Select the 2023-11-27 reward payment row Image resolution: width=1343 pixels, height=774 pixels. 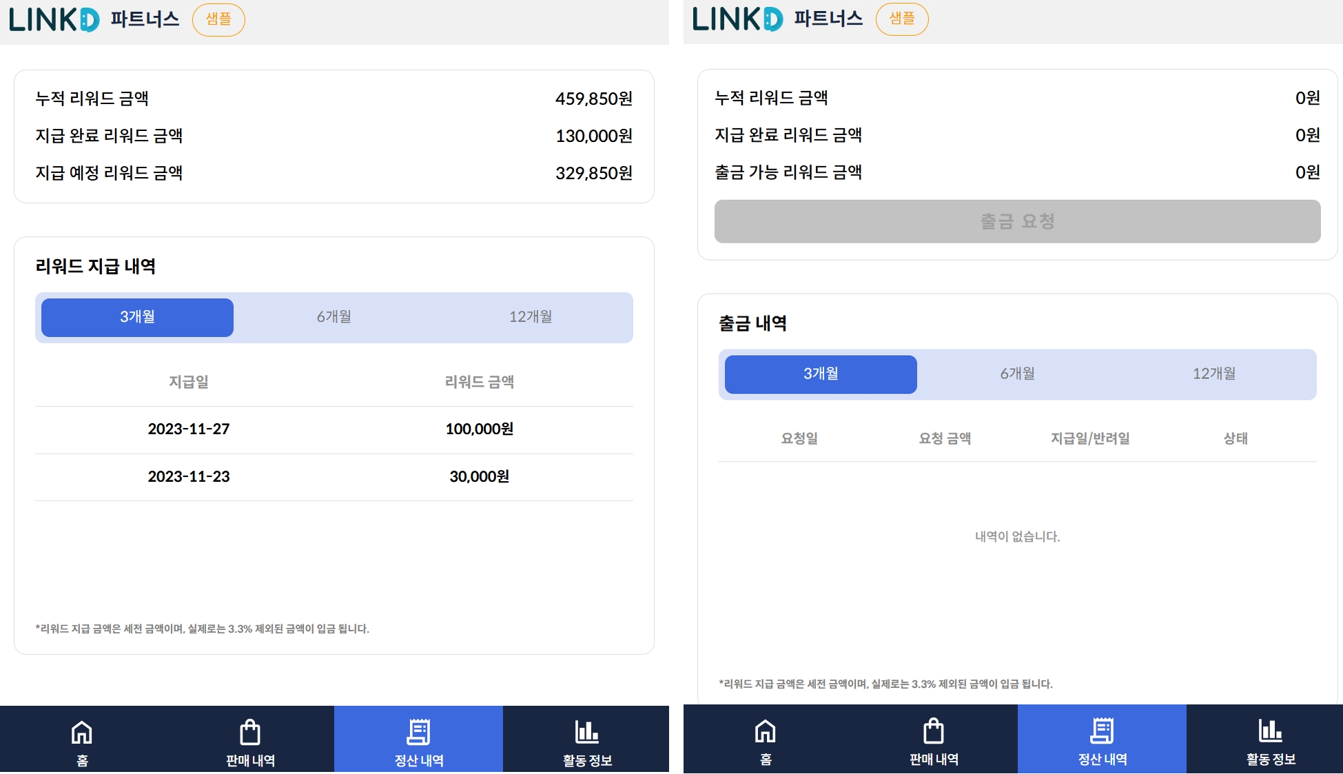pos(334,429)
